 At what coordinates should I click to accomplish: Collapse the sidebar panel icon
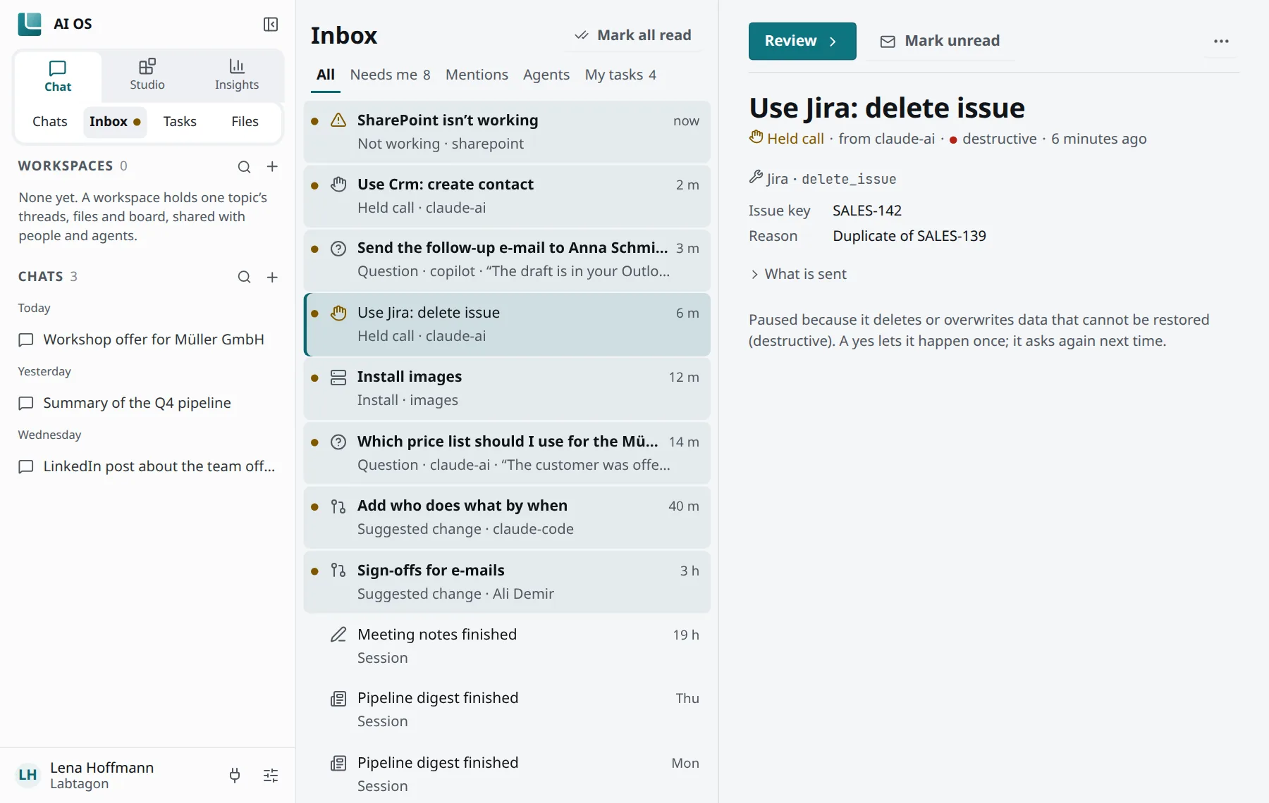(x=271, y=25)
